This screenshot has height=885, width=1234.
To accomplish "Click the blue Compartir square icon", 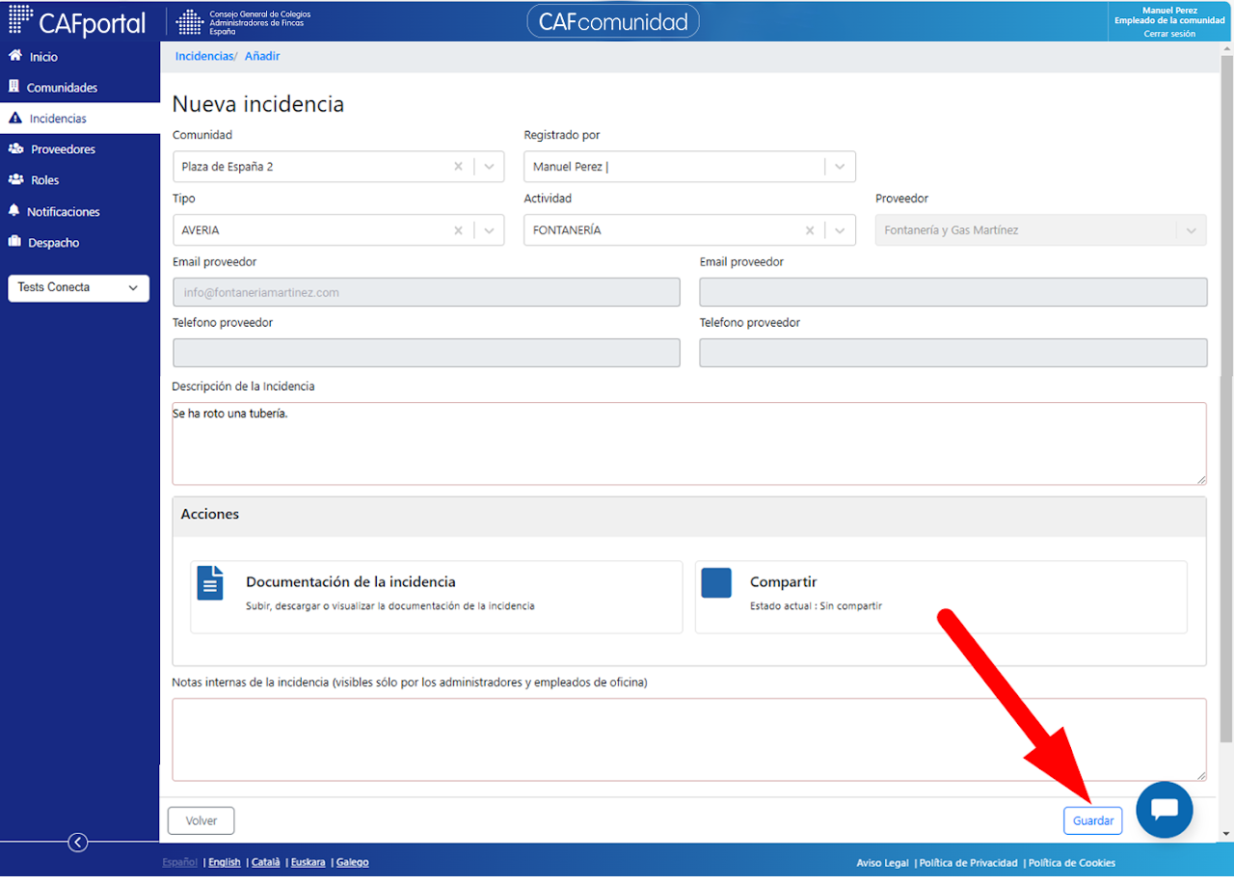I will [x=716, y=582].
